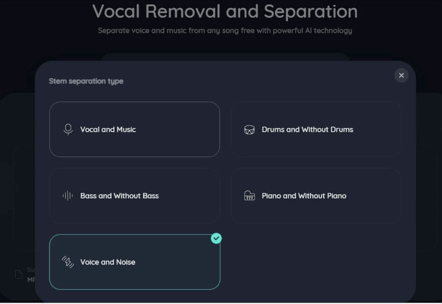The height and width of the screenshot is (304, 442).
Task: Click the Stem separation type heading
Action: click(86, 81)
